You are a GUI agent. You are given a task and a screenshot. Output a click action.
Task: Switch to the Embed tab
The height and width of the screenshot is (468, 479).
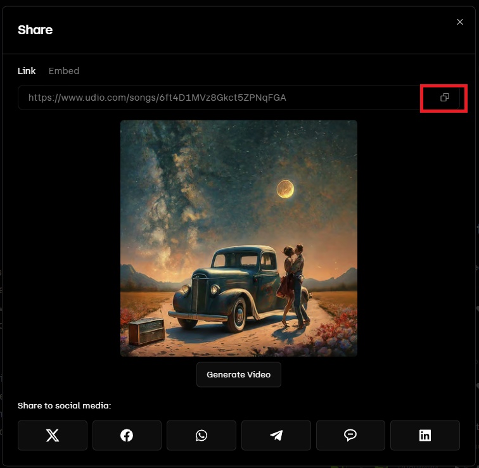[64, 71]
